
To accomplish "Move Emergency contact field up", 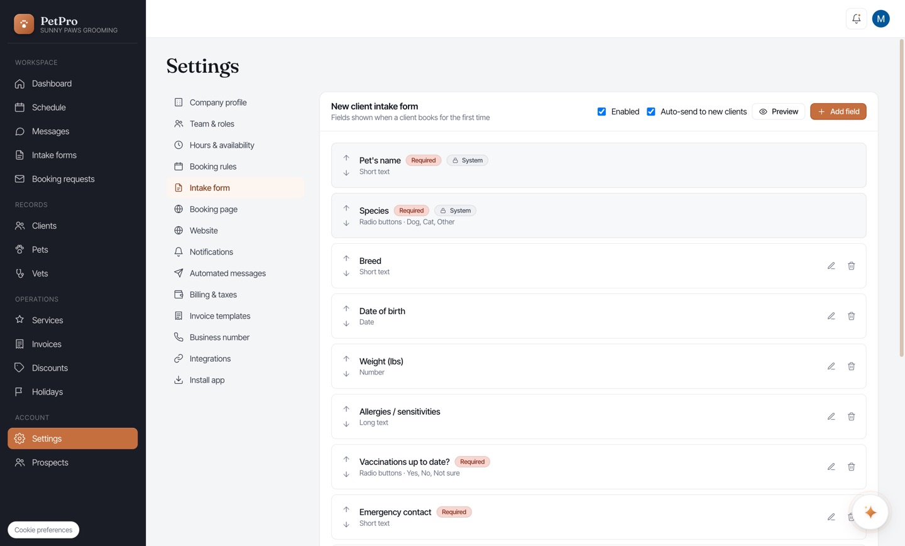I will 346,510.
